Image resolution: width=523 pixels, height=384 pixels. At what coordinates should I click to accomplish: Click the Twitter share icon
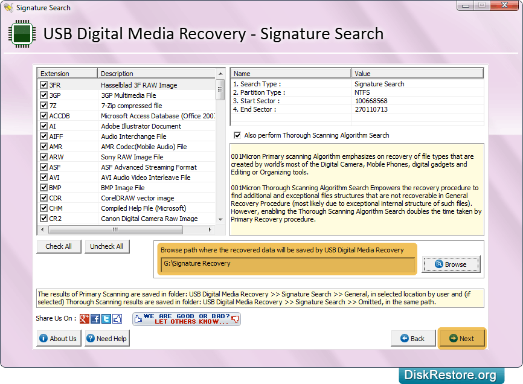point(106,319)
